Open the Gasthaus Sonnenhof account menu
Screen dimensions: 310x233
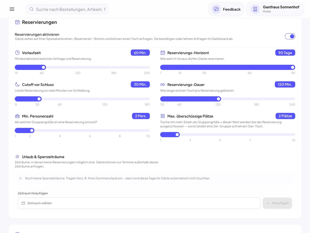pyautogui.click(x=275, y=9)
